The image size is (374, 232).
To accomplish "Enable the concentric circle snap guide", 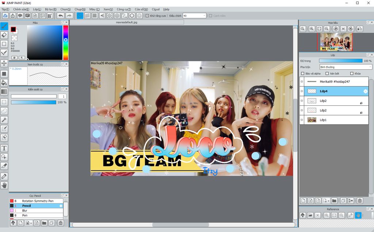I will coord(117,16).
